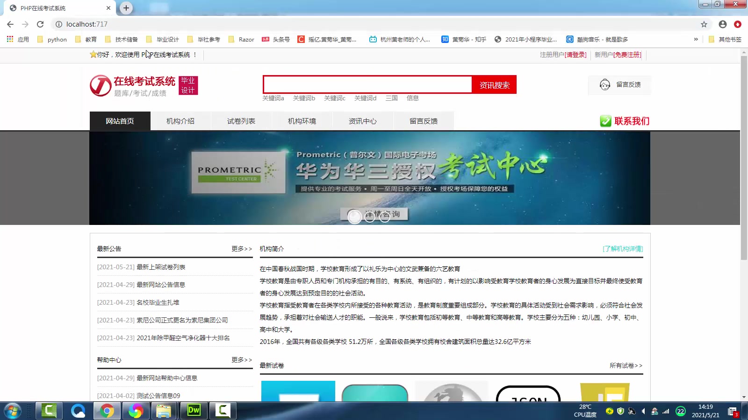
Task: Click 更多>> beside 最新公告
Action: (x=241, y=249)
